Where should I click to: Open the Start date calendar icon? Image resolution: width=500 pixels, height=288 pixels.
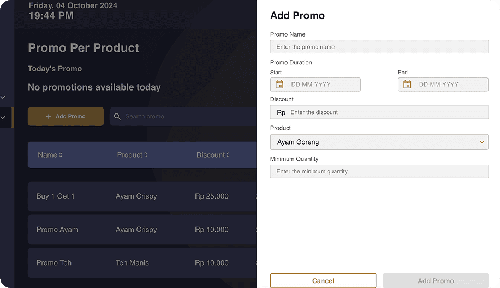[279, 85]
